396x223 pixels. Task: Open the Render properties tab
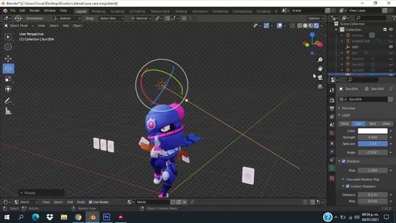(x=332, y=100)
